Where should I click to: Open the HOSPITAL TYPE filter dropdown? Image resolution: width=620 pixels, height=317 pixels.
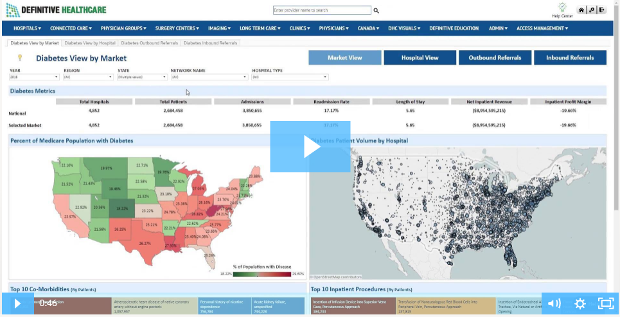point(290,77)
